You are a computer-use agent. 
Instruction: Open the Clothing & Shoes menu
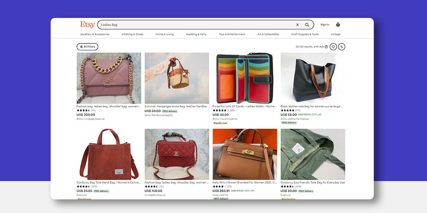click(x=132, y=34)
